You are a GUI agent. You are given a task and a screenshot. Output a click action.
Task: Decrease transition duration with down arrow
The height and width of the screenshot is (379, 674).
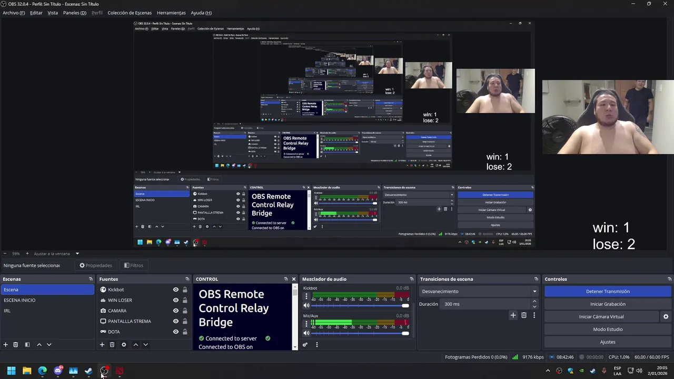point(534,306)
